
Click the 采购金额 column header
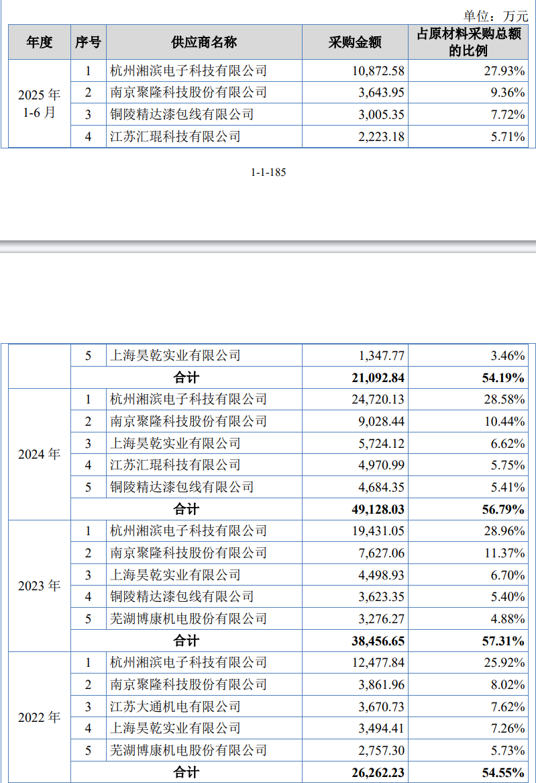(x=354, y=42)
